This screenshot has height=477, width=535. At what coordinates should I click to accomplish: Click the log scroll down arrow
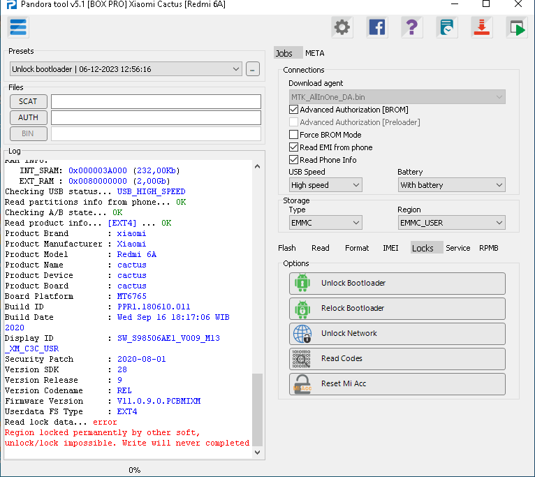(258, 453)
